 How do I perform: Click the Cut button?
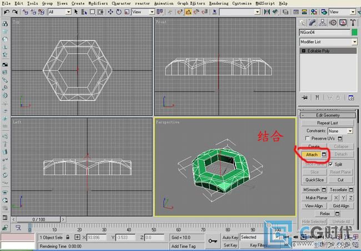tap(340, 180)
